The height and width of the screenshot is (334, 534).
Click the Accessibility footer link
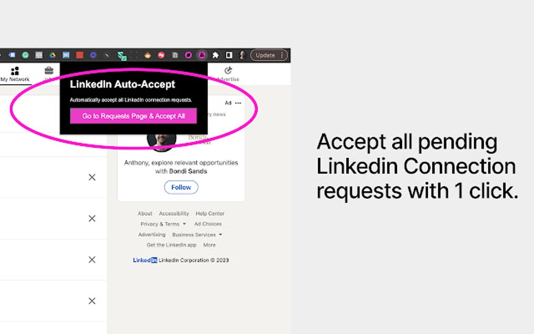click(174, 214)
